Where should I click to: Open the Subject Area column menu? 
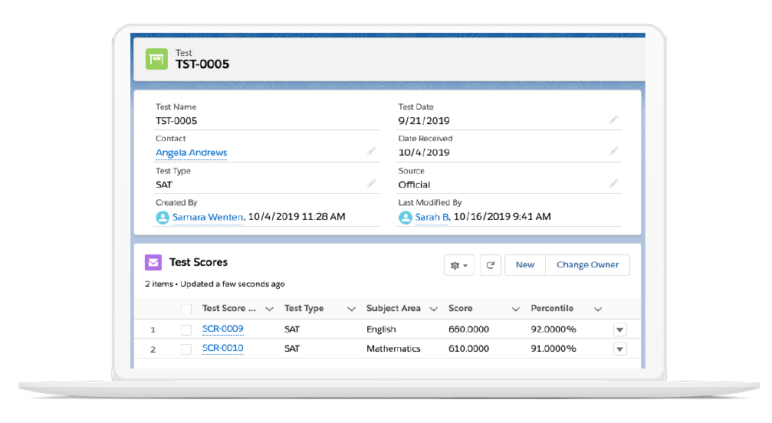[x=433, y=309]
